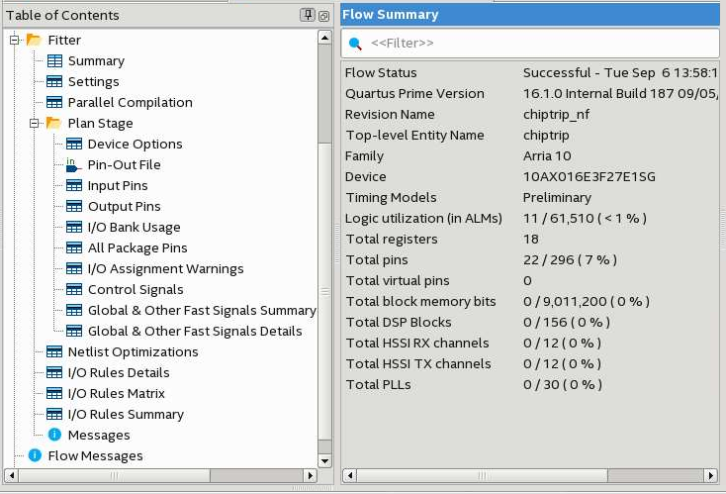The image size is (726, 494).
Task: Collapse the Plan Stage tree node
Action: click(35, 124)
